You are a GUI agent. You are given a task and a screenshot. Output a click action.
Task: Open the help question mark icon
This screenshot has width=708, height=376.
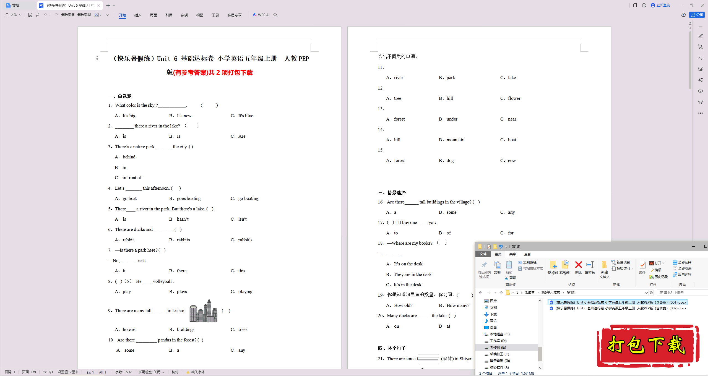click(x=700, y=91)
